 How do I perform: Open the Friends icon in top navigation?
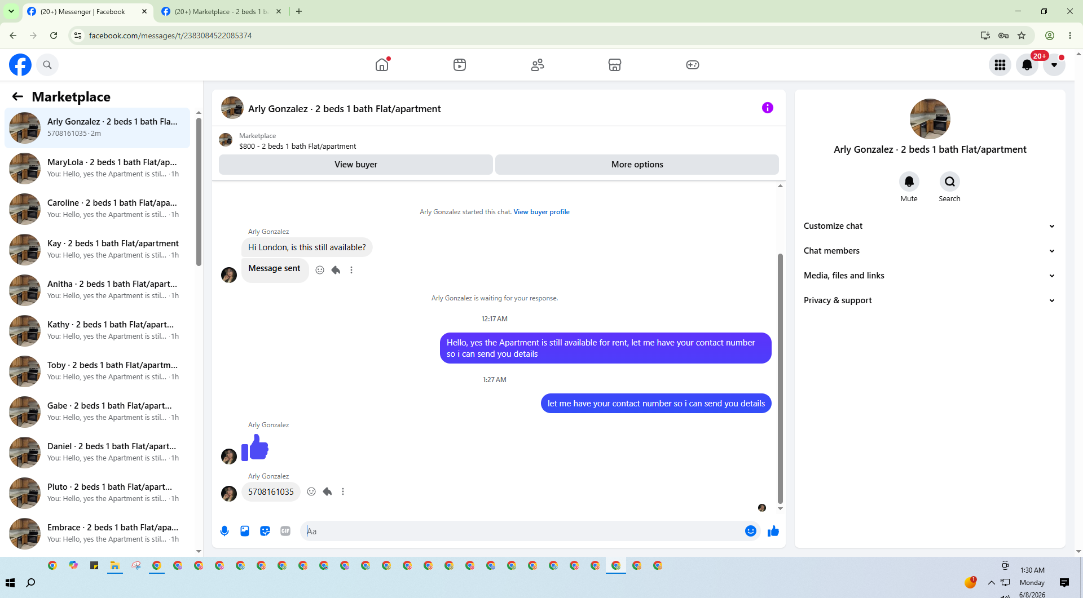(538, 65)
